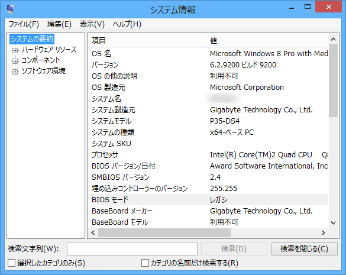Select the プロセッサ row
The height and width of the screenshot is (275, 346).
click(x=209, y=155)
